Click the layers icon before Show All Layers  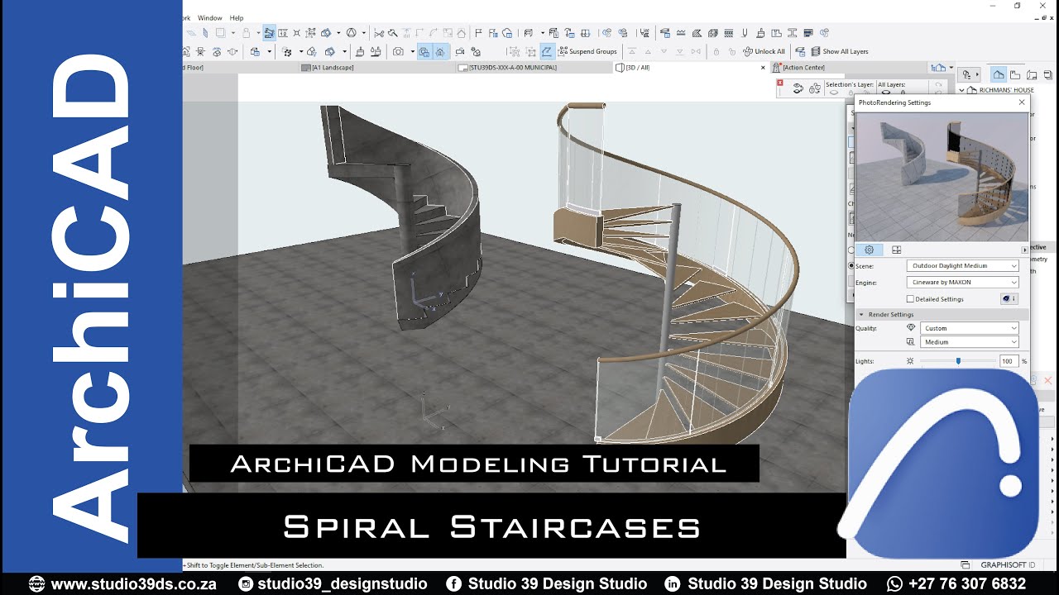[x=799, y=51]
